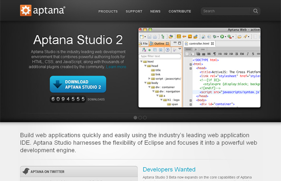Click the EM emphasis formatting icon

point(242,54)
